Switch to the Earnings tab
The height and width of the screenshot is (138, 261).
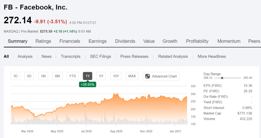tap(98, 41)
